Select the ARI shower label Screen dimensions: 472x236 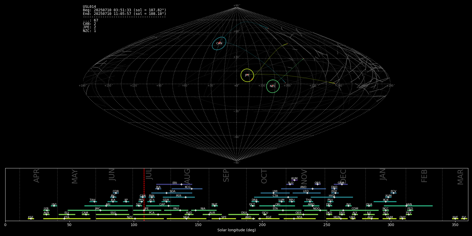pos(108,205)
